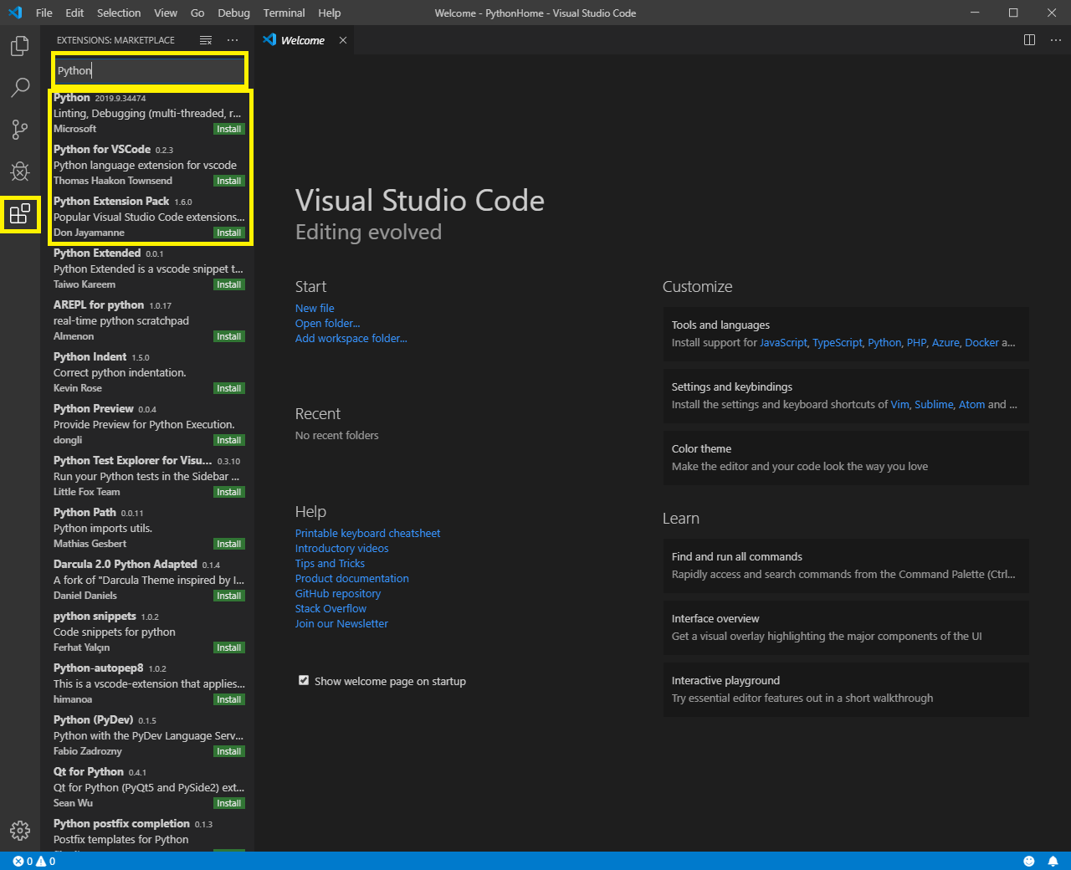This screenshot has height=870, width=1071.
Task: Toggle Show welcome page on startup
Action: 304,681
